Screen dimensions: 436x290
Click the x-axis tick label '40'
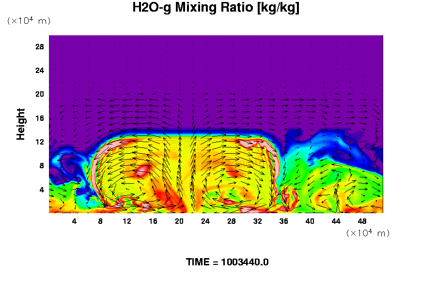[x=310, y=221]
